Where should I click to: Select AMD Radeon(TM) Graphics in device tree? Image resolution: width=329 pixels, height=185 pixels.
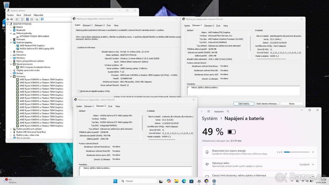(x=32, y=45)
